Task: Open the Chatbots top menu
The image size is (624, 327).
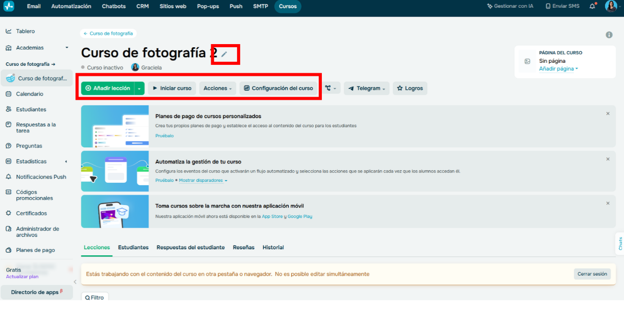Action: [x=113, y=6]
